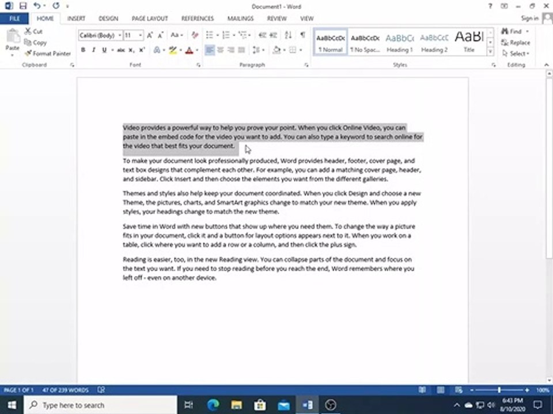Toggle underline formatting
The height and width of the screenshot is (414, 553).
104,51
